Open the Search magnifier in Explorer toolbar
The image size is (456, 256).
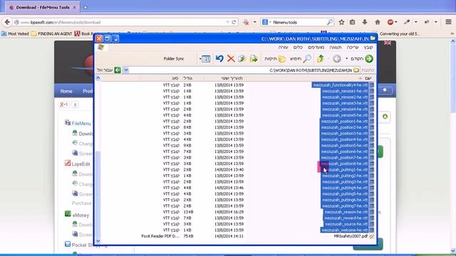tap(307, 58)
